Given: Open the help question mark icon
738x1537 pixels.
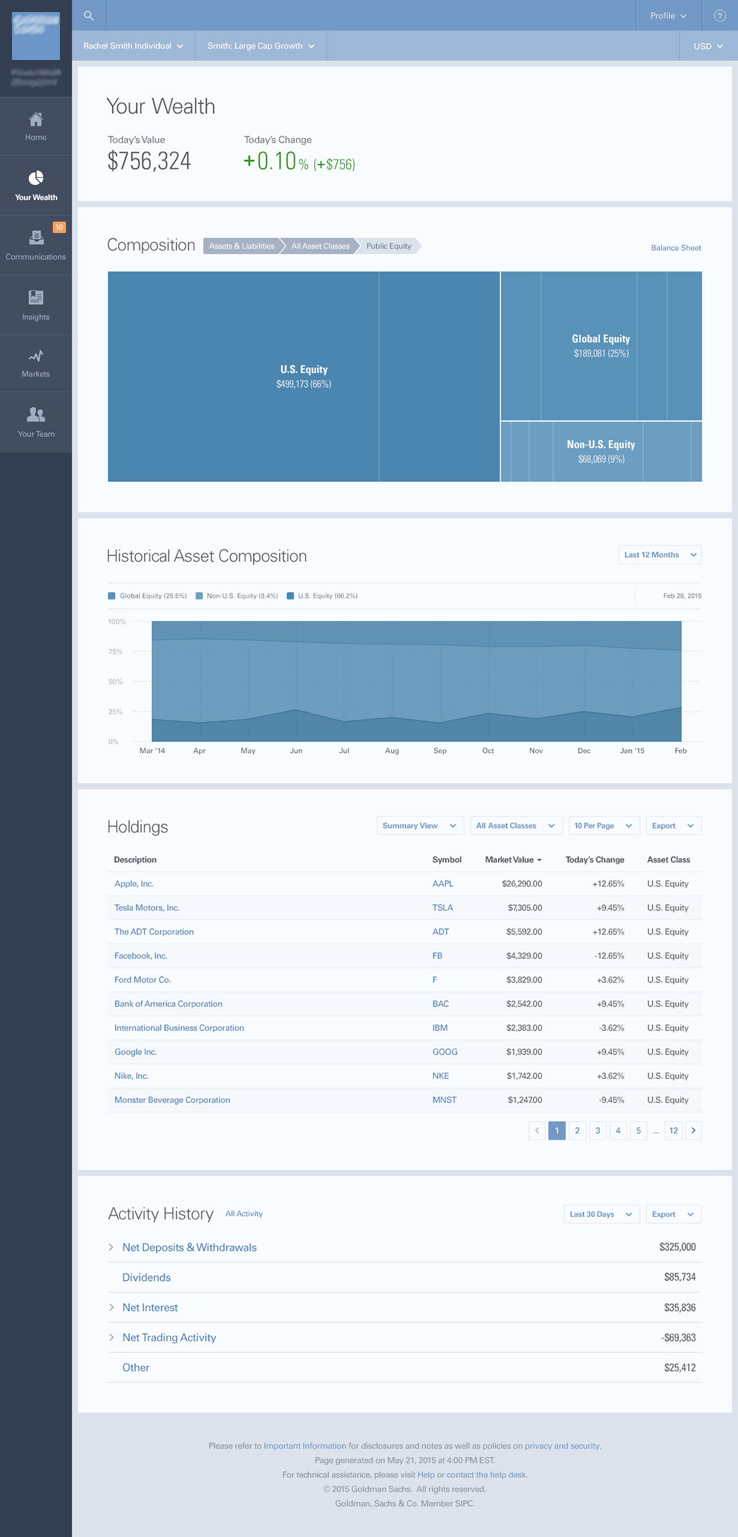Looking at the screenshot, I should tap(719, 15).
